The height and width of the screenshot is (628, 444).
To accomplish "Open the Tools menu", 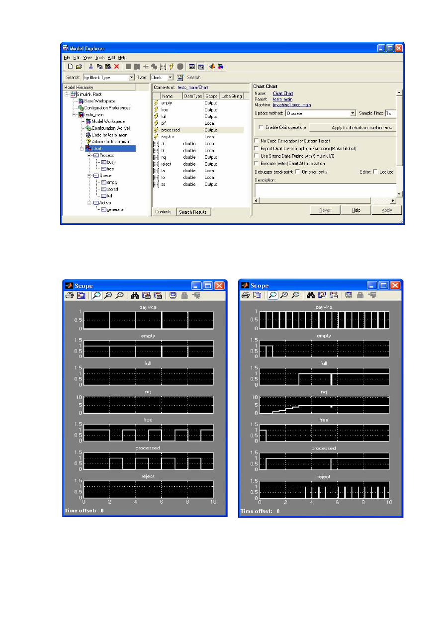I will pyautogui.click(x=100, y=58).
